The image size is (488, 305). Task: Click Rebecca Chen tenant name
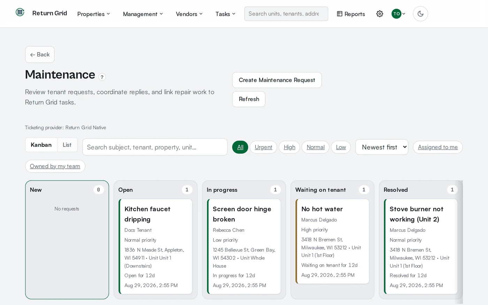229,230
